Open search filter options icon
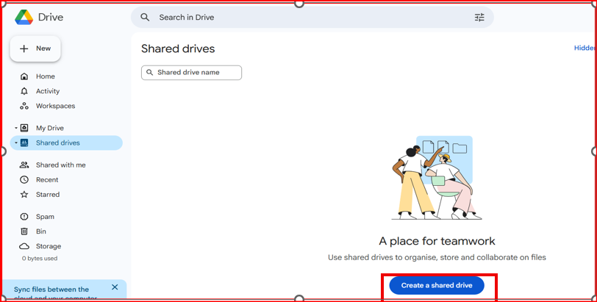Screen dimensions: 597x302 click(x=479, y=18)
